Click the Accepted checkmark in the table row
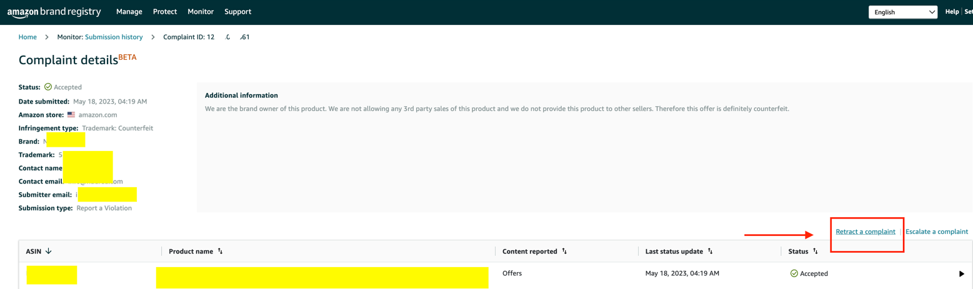The width and height of the screenshot is (973, 289). [794, 273]
